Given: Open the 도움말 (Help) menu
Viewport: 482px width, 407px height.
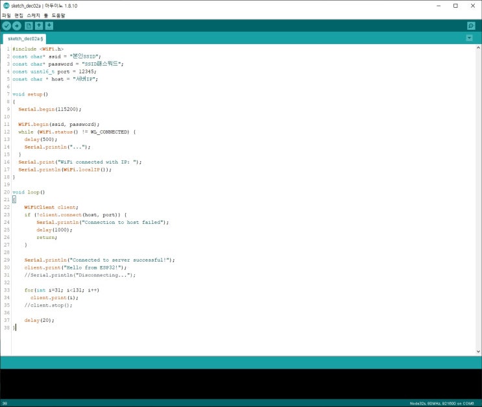Looking at the screenshot, I should pyautogui.click(x=58, y=15).
